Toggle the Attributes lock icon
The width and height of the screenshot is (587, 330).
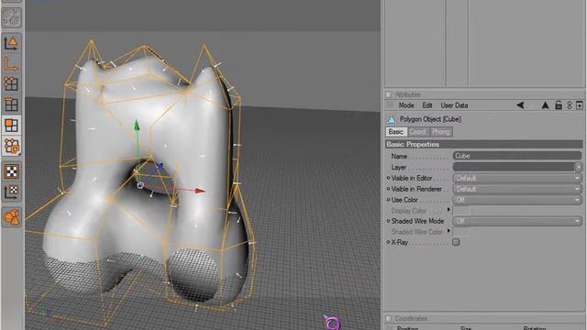(x=559, y=105)
